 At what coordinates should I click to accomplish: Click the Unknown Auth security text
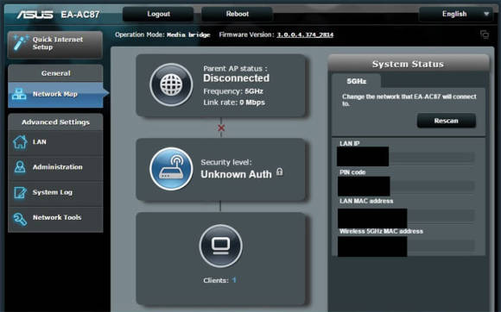[x=236, y=174]
